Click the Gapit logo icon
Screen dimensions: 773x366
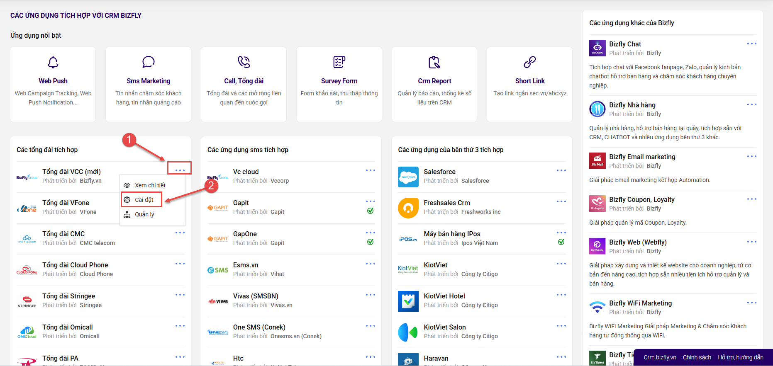click(x=218, y=208)
